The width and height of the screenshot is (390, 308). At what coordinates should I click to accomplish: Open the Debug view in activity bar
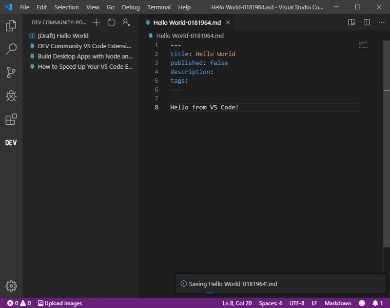click(x=11, y=96)
